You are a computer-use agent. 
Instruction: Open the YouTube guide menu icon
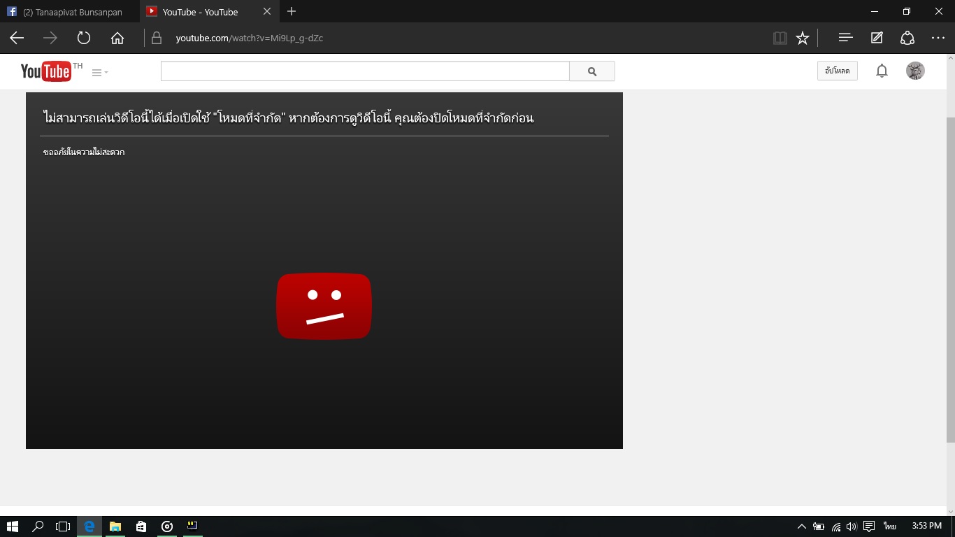point(100,72)
